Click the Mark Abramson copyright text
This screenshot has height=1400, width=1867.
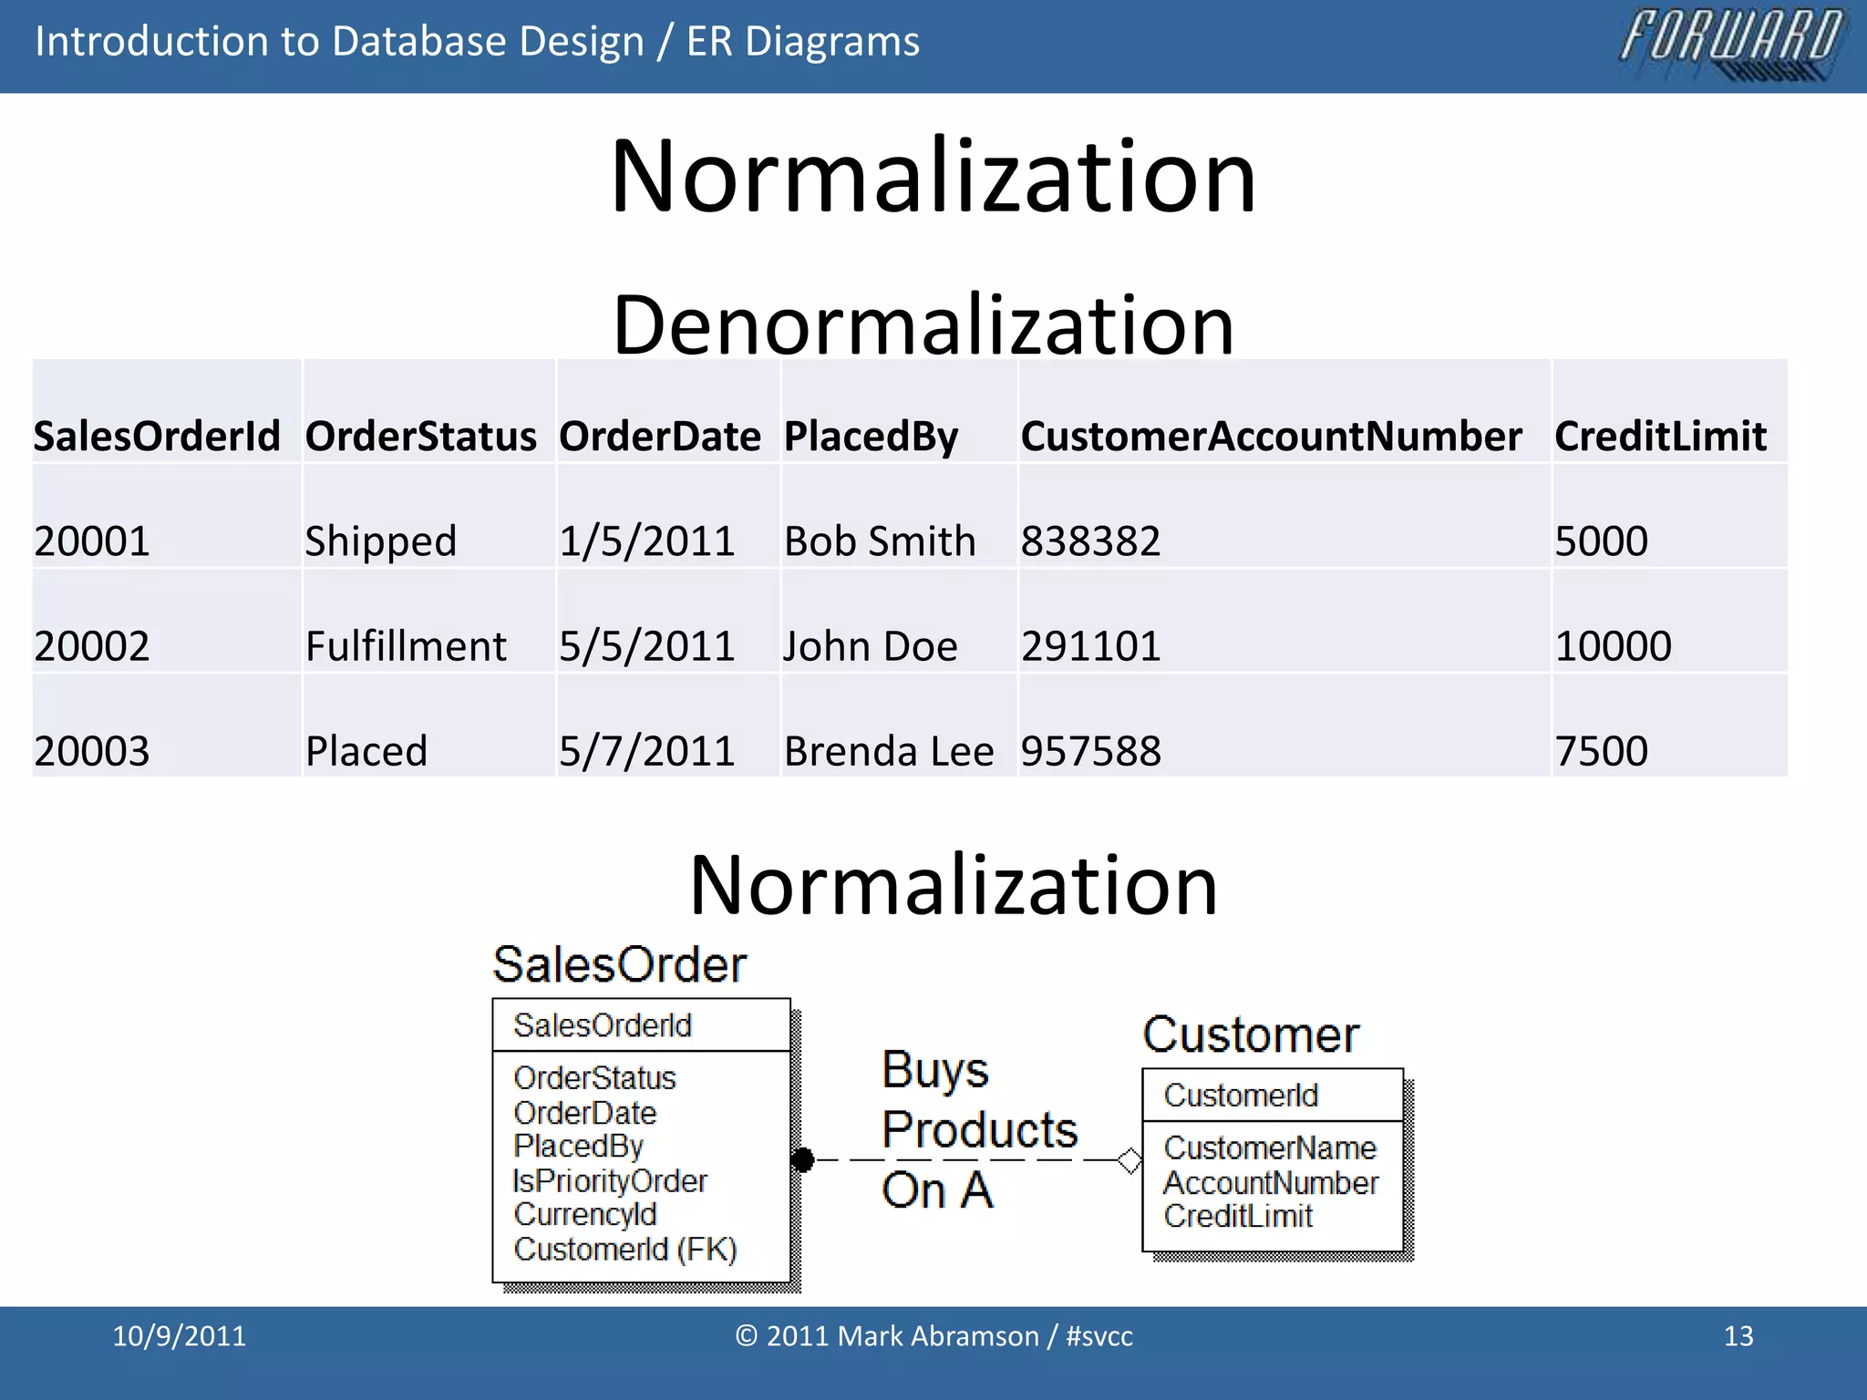click(x=933, y=1336)
